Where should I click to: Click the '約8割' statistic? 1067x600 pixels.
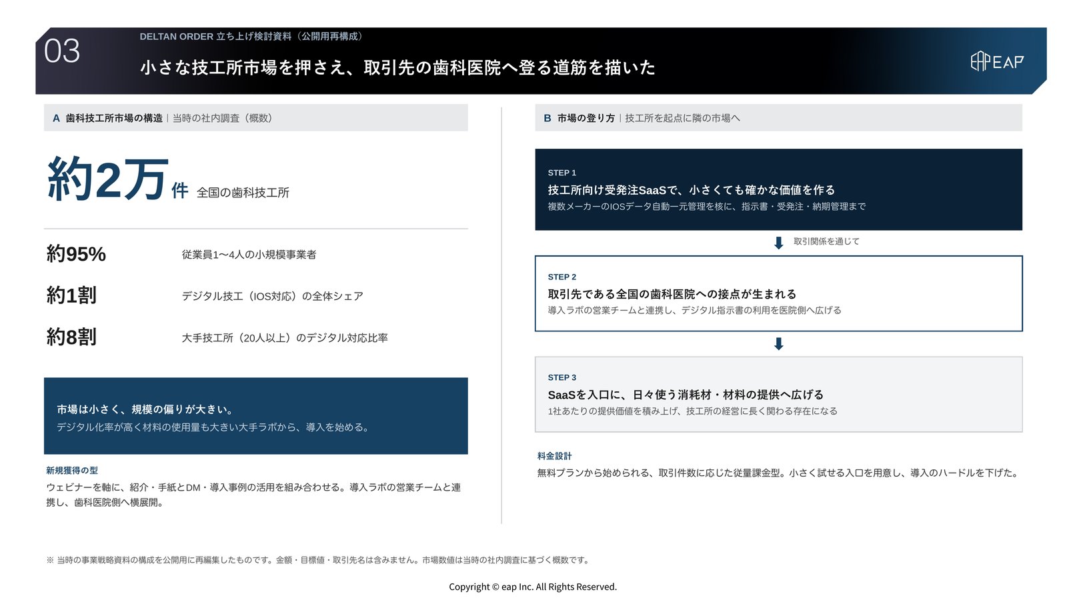71,337
